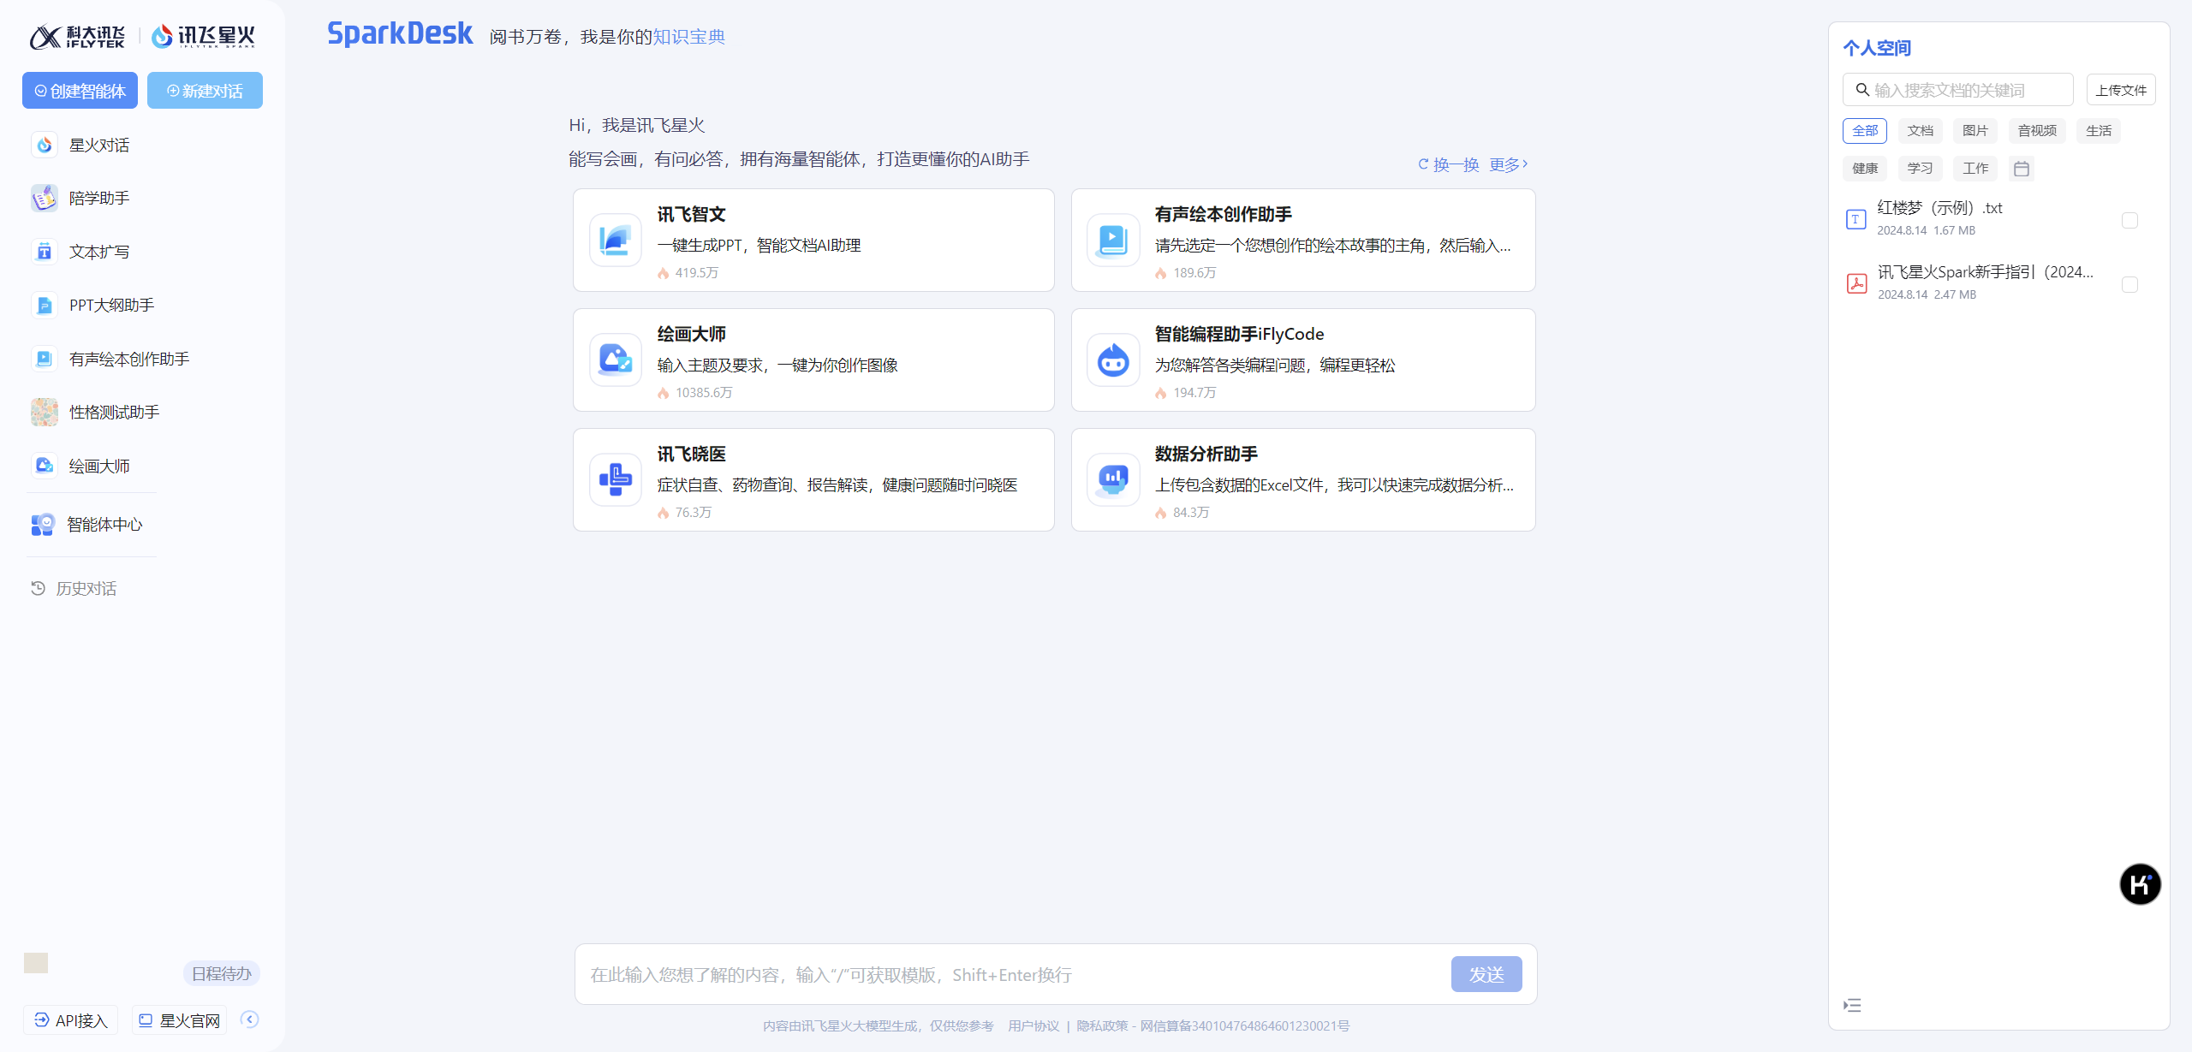This screenshot has height=1052, width=2192.
Task: Select the 讯飞星火Spark新手指引 PDF checkbox
Action: click(x=2129, y=285)
